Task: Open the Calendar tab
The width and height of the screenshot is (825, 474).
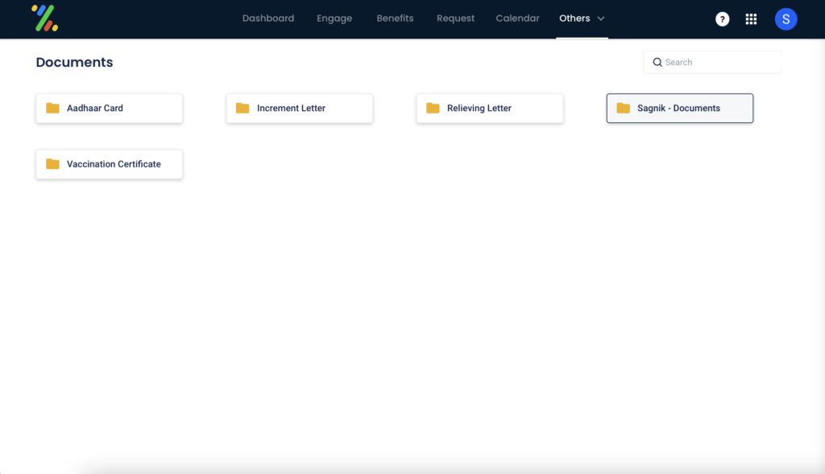Action: pos(517,19)
